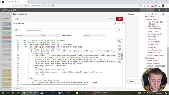Click the Node-RED logo
Viewport: 169px width, 95px height.
9,10
